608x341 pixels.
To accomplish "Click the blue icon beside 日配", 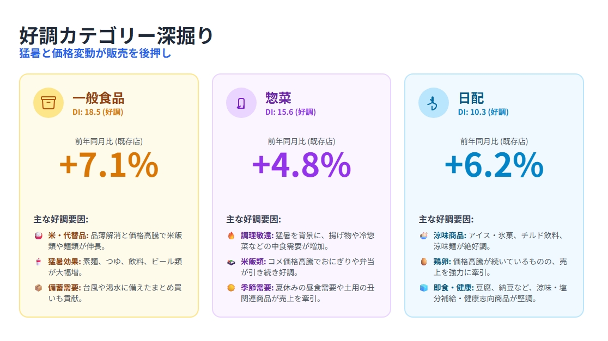I will click(x=433, y=103).
